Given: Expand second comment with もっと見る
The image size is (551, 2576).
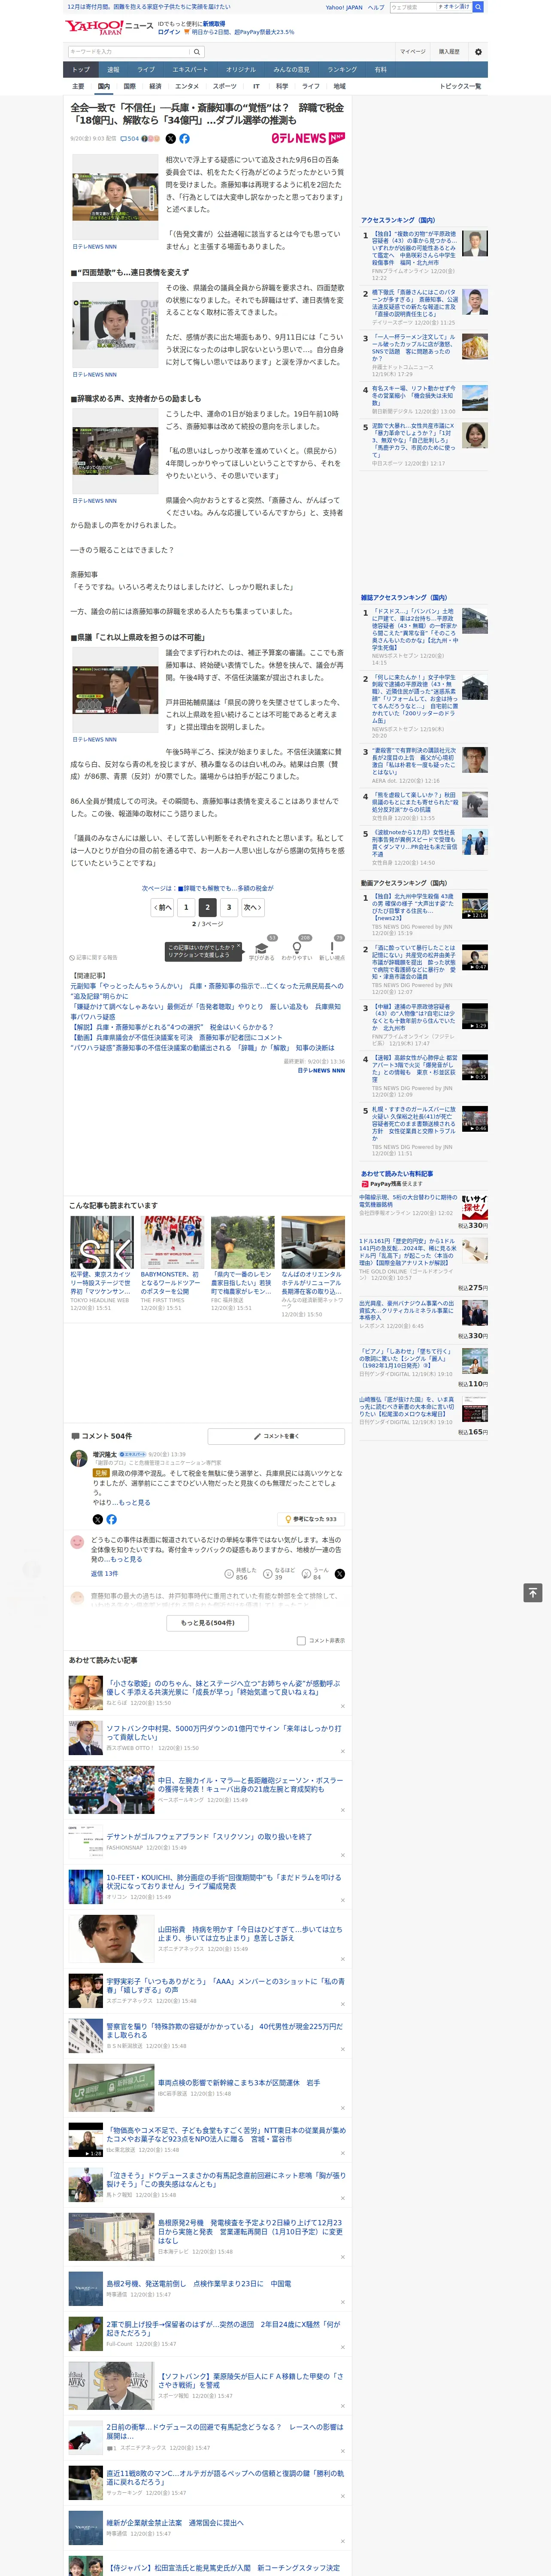Looking at the screenshot, I should 126,1559.
